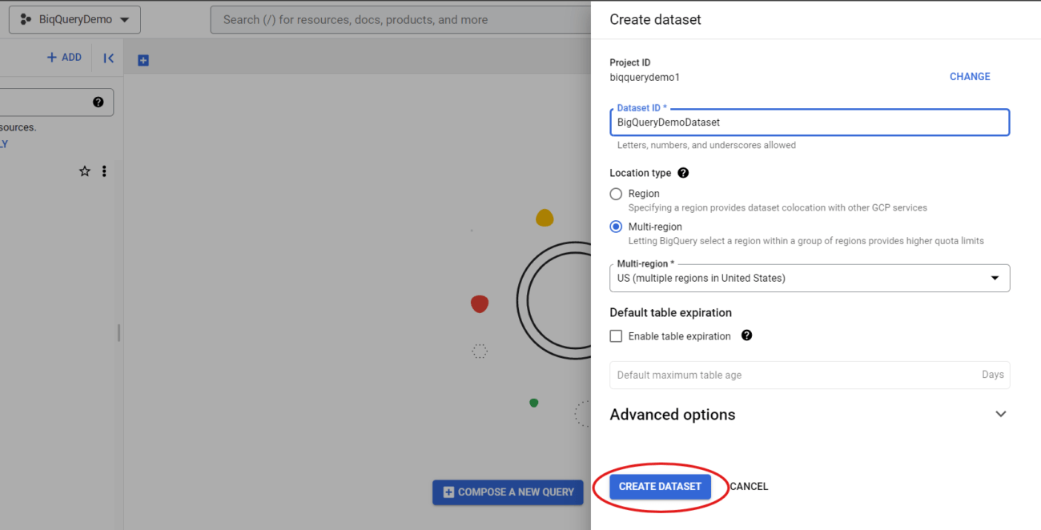
Task: Click the CREATE DATASET button
Action: [660, 486]
